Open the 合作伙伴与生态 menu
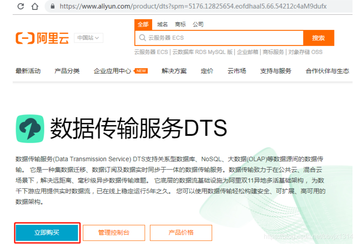 click(x=327, y=71)
